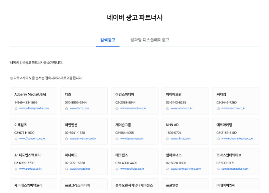The width and height of the screenshot is (269, 193).
Task: Select the 하나애드 partner name
Action: click(71, 155)
